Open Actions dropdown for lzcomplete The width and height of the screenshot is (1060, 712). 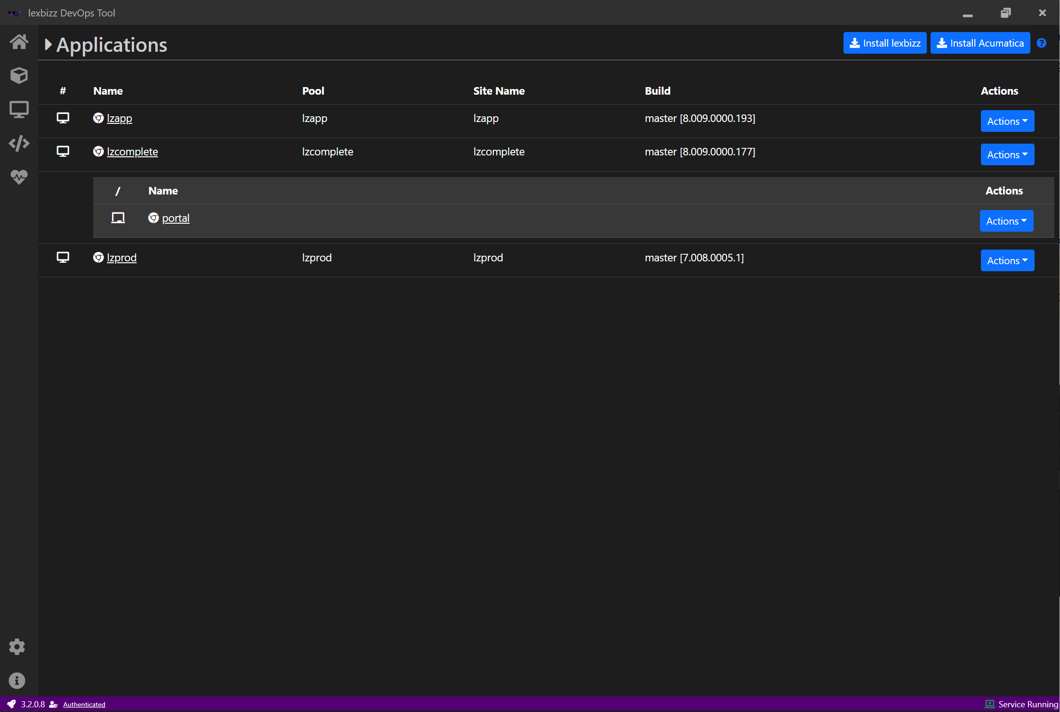[1007, 155]
